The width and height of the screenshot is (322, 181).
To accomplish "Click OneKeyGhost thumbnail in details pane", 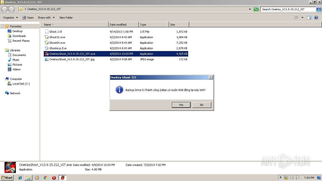I will (10, 167).
